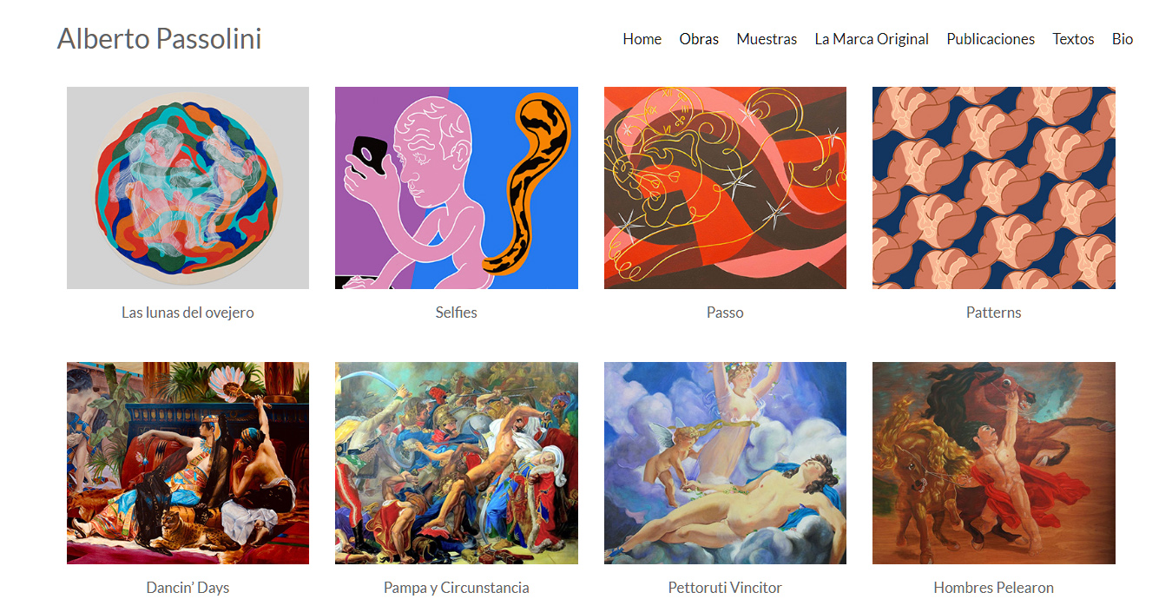Navigate to Textos
This screenshot has height=599, width=1172.
(x=1073, y=39)
